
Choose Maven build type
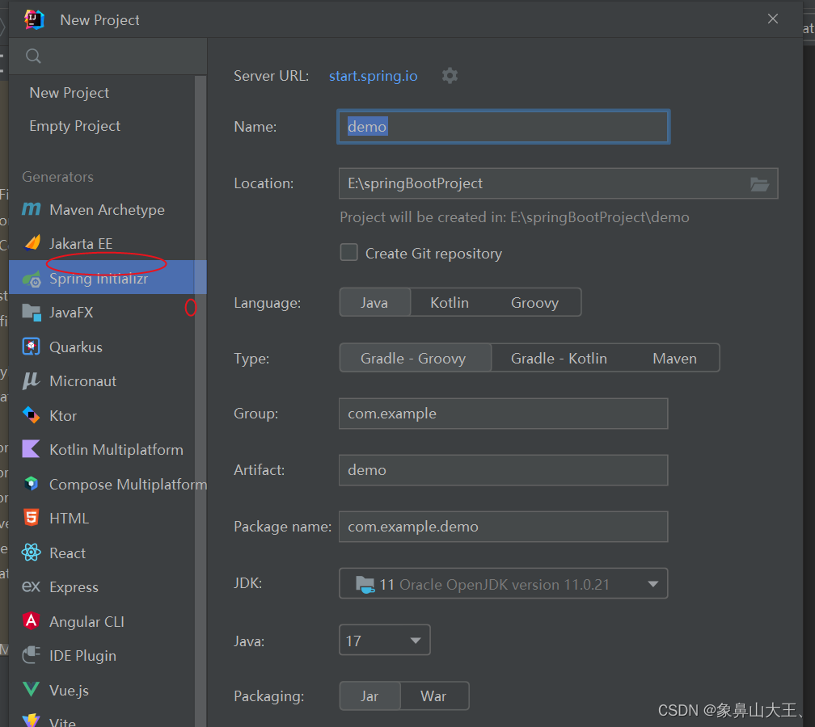(x=674, y=359)
